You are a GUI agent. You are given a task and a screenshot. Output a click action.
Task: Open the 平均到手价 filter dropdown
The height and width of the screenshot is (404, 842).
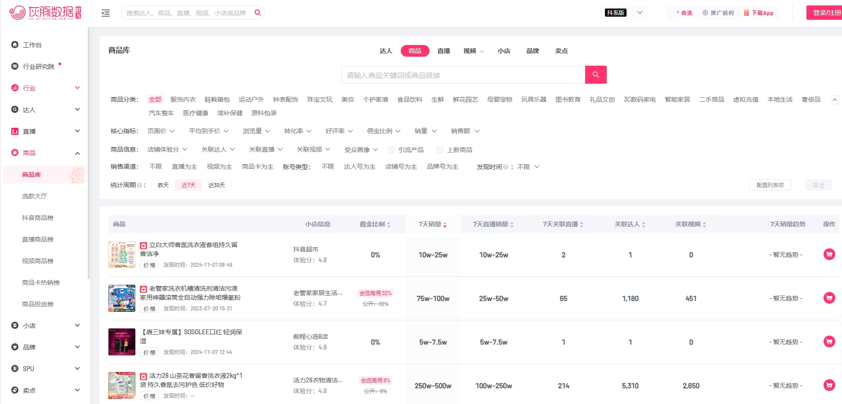pos(209,131)
